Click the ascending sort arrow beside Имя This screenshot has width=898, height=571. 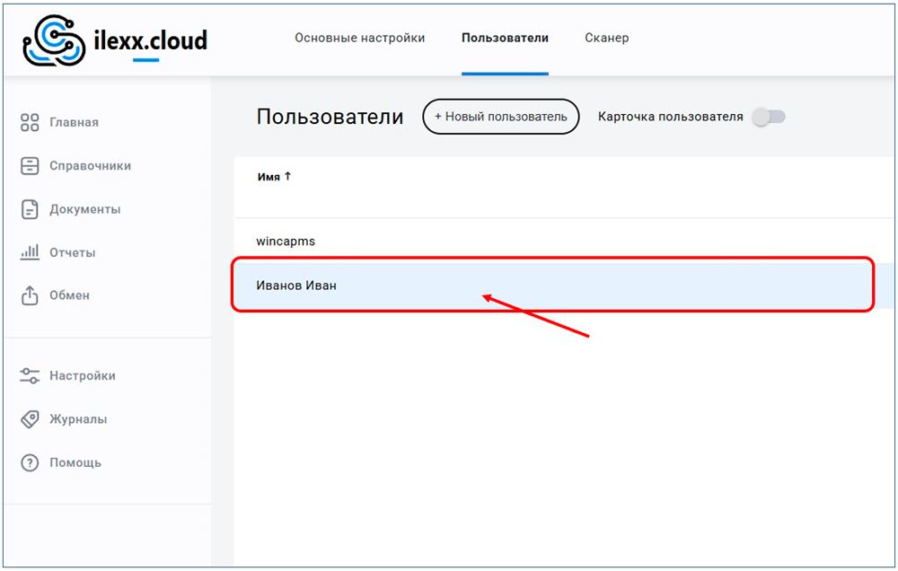coord(288,177)
